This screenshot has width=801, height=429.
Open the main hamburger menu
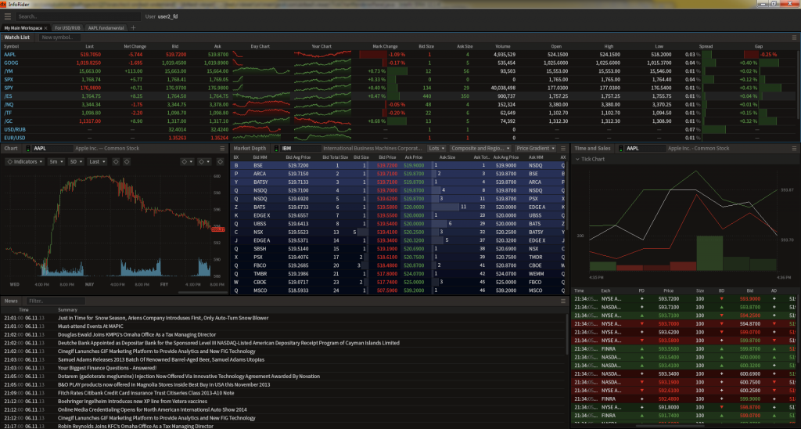pos(8,16)
